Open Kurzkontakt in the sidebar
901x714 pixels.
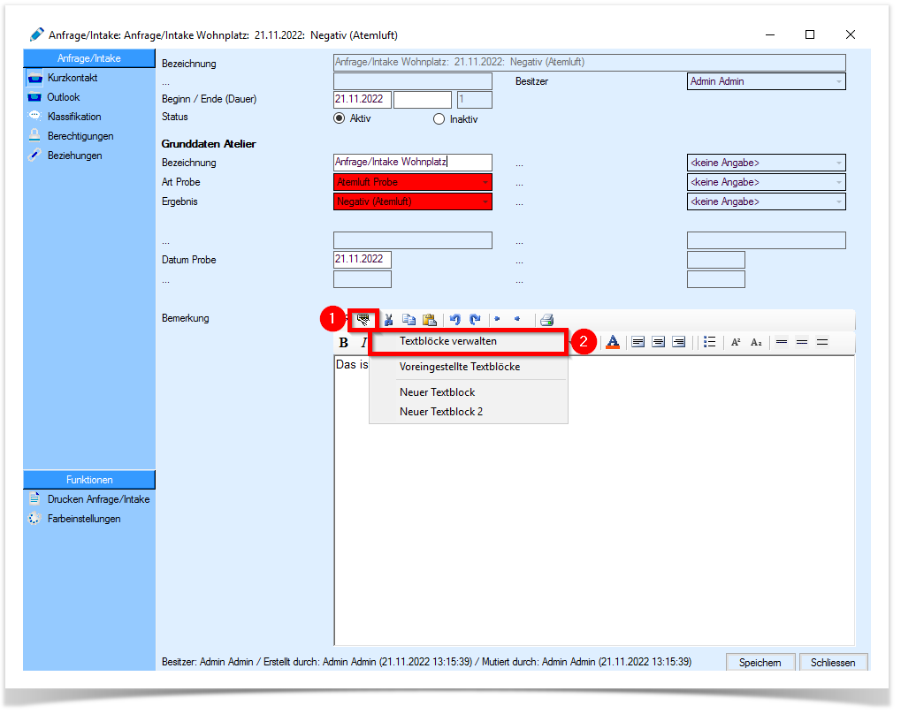pyautogui.click(x=73, y=78)
